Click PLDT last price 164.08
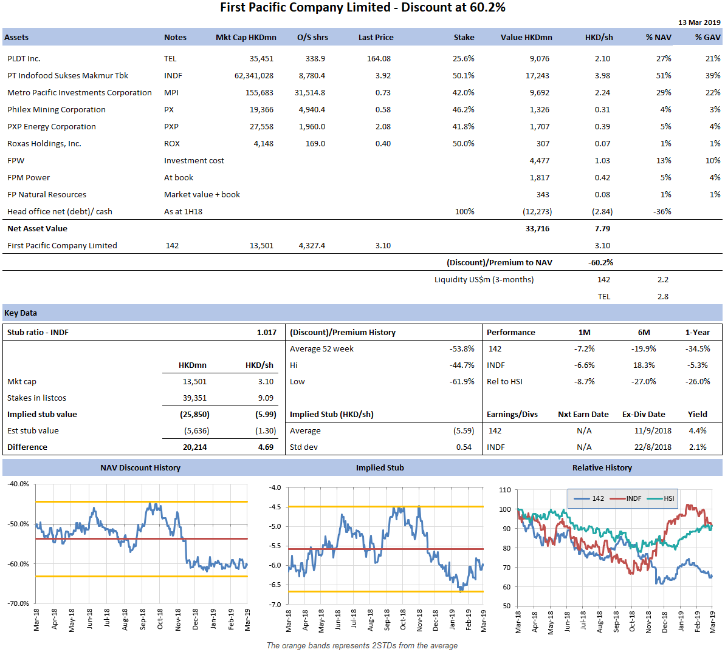 click(x=379, y=59)
